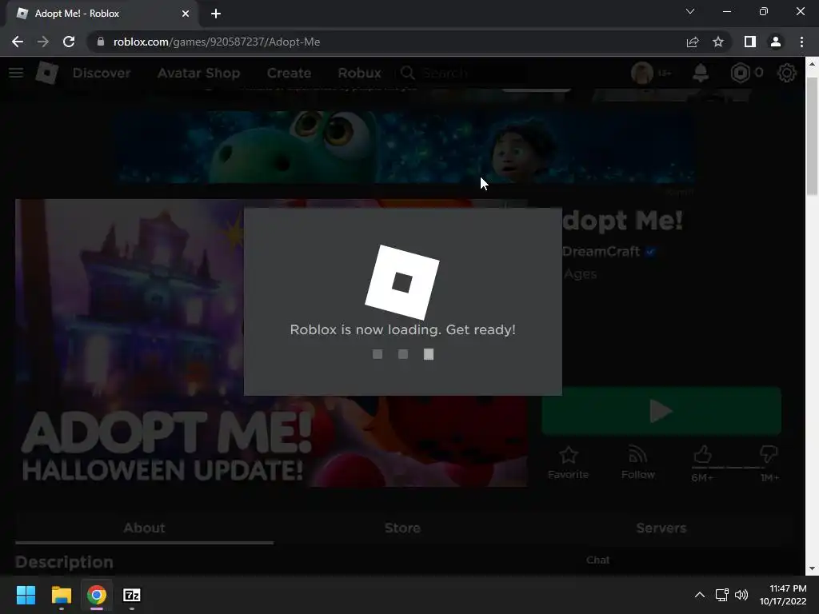Click the Roblox search field
This screenshot has width=819, height=614.
click(462, 73)
